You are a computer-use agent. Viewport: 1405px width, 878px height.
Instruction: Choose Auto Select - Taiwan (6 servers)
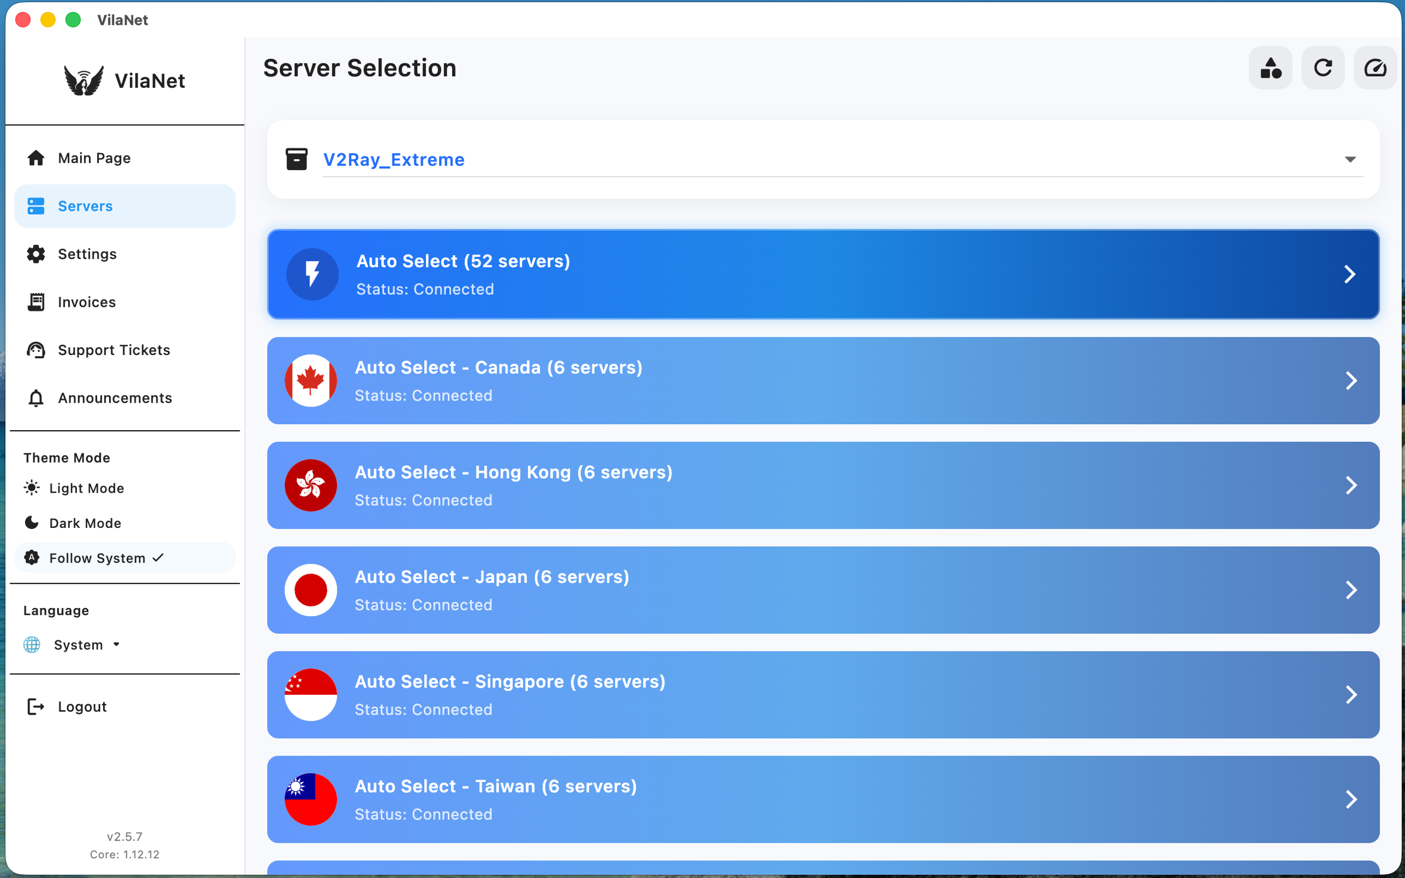823,799
